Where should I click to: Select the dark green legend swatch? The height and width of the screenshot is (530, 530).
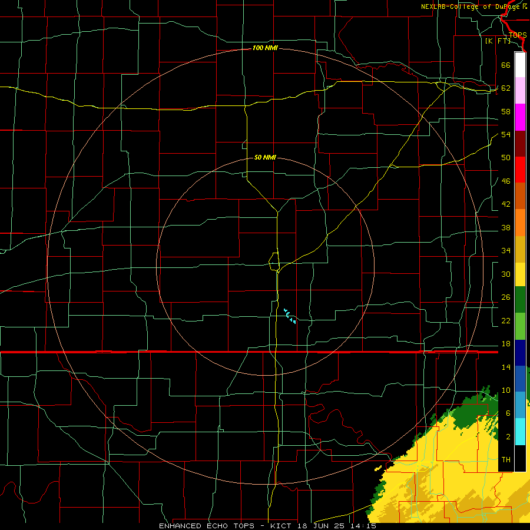tap(520, 300)
